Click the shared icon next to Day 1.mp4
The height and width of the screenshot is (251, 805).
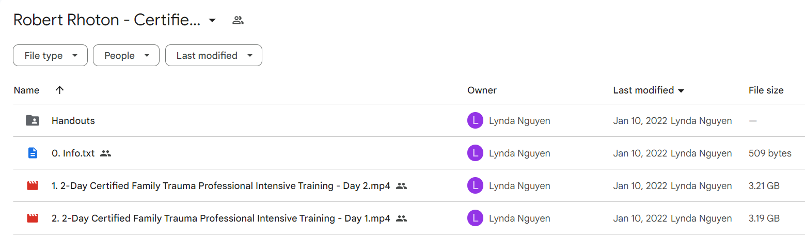click(402, 218)
